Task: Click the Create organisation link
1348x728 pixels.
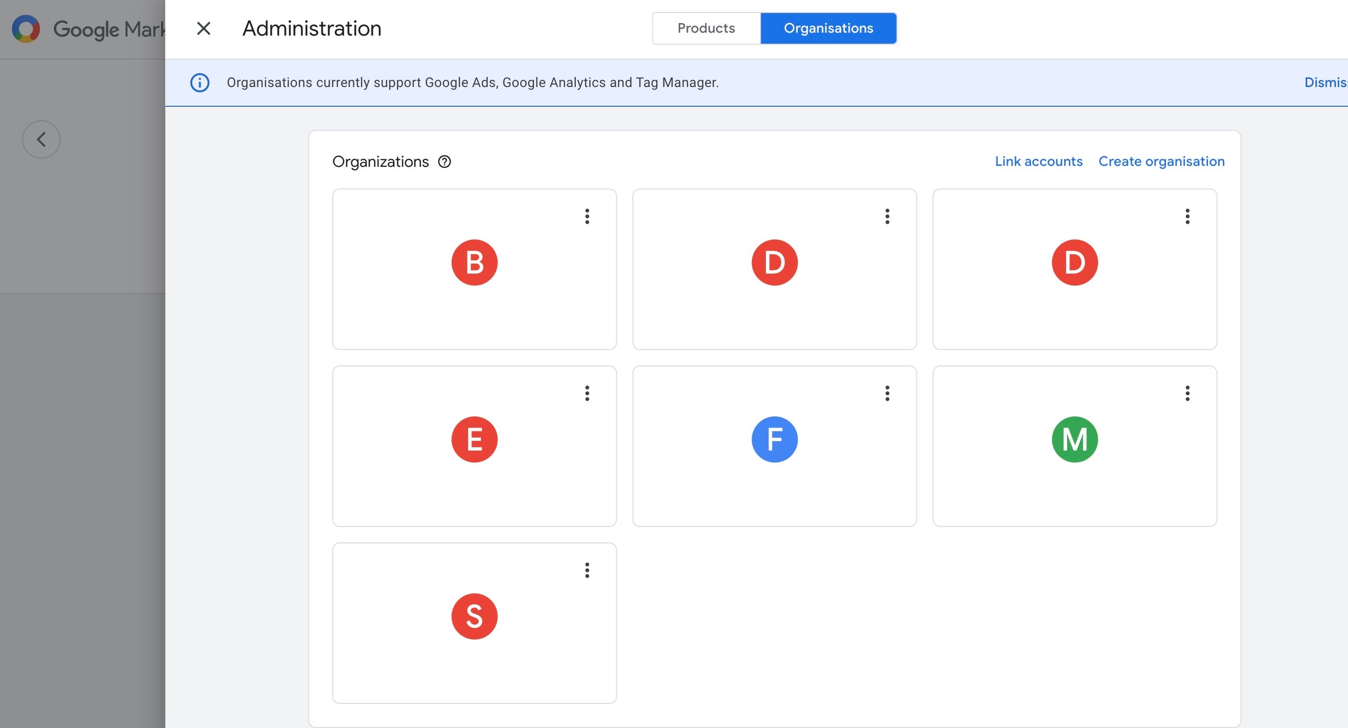Action: tap(1161, 162)
